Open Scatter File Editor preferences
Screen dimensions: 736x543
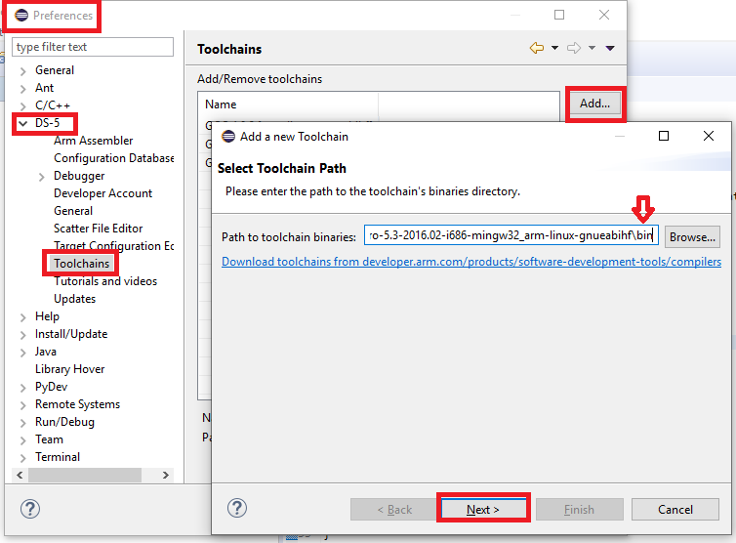click(x=99, y=229)
